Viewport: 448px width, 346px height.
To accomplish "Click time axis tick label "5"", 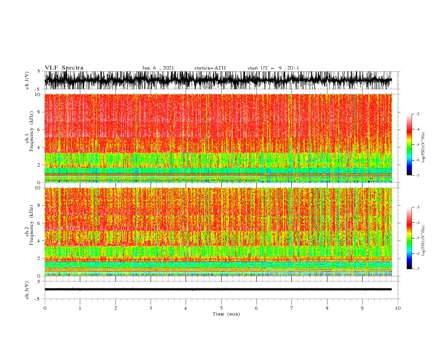I will click(x=221, y=308).
